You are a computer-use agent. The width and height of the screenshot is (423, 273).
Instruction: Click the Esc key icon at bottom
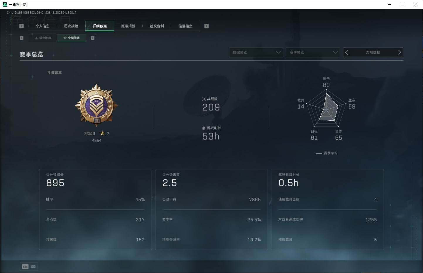pos(25,267)
